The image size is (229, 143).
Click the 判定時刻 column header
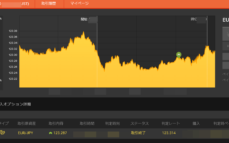112,123
